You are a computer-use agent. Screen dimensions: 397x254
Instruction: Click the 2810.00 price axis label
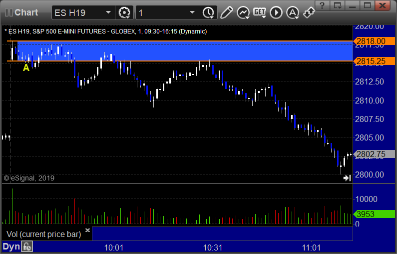click(x=370, y=100)
